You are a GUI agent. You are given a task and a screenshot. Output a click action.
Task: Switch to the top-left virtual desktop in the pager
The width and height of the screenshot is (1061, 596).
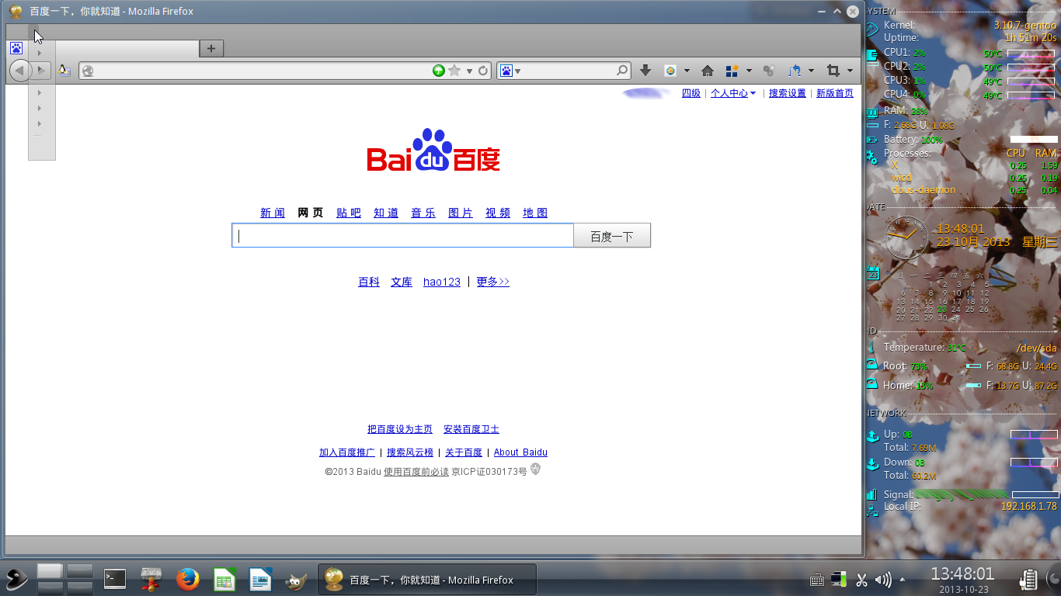tap(50, 571)
